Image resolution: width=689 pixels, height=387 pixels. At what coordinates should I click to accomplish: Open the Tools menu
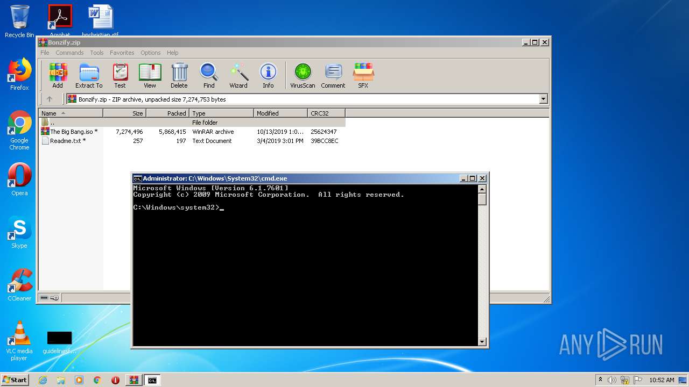(97, 53)
